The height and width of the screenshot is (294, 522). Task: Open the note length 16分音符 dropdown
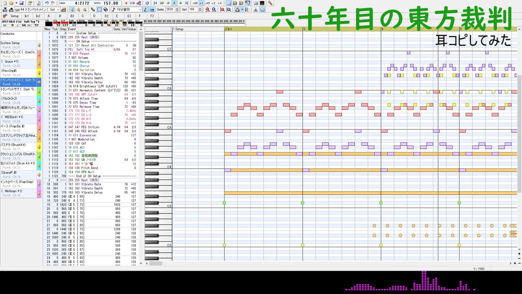click(140, 10)
